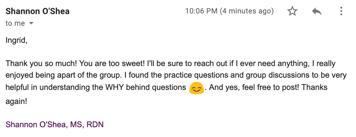Click the reply arrow icon
Image resolution: width=356 pixels, height=137 pixels.
317,12
